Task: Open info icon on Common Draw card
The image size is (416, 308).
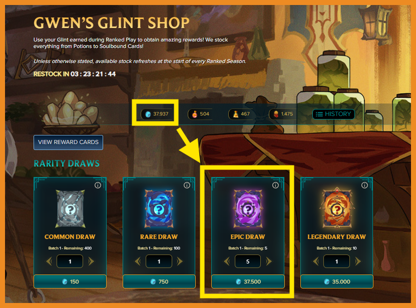Action: pyautogui.click(x=98, y=185)
